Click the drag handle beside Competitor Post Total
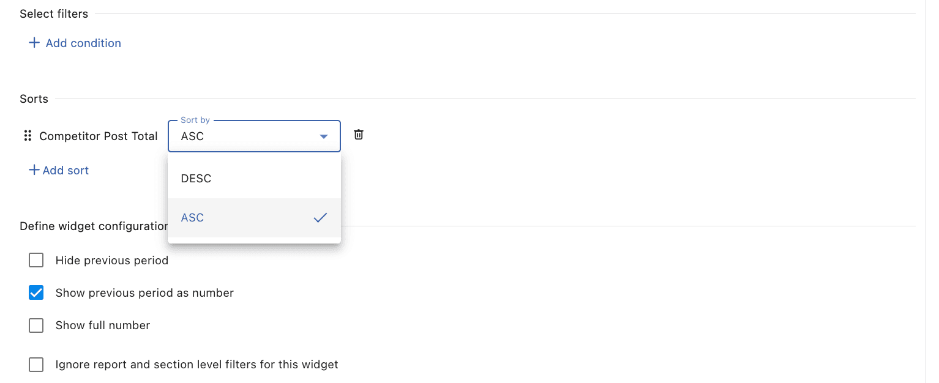Screen dimensions: 939x383 (x=27, y=136)
